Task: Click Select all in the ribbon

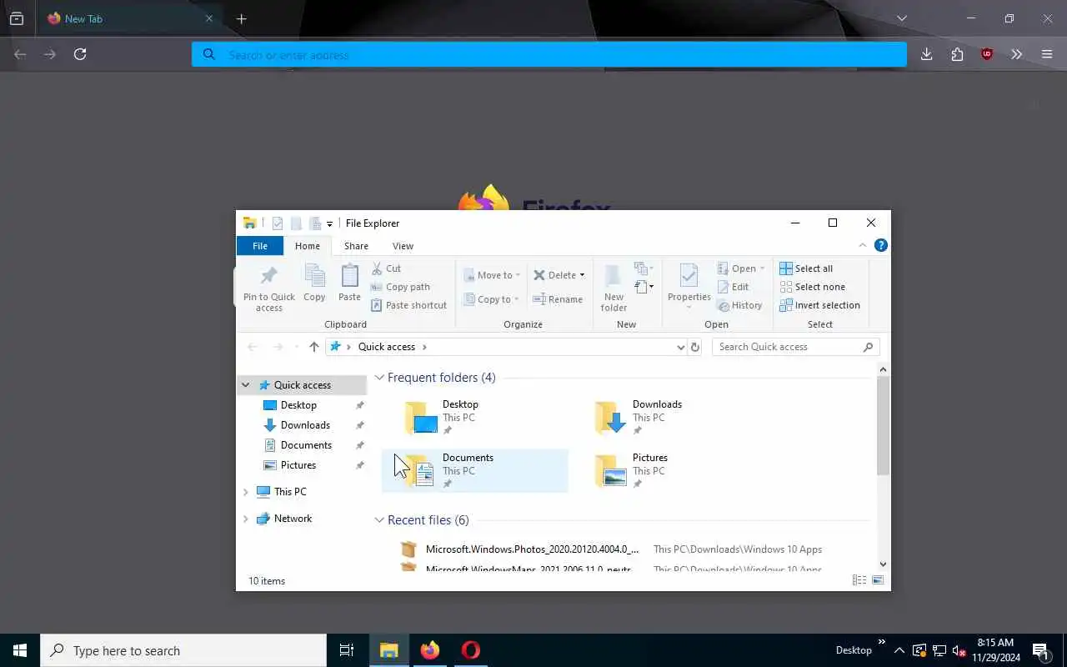Action: click(x=806, y=268)
